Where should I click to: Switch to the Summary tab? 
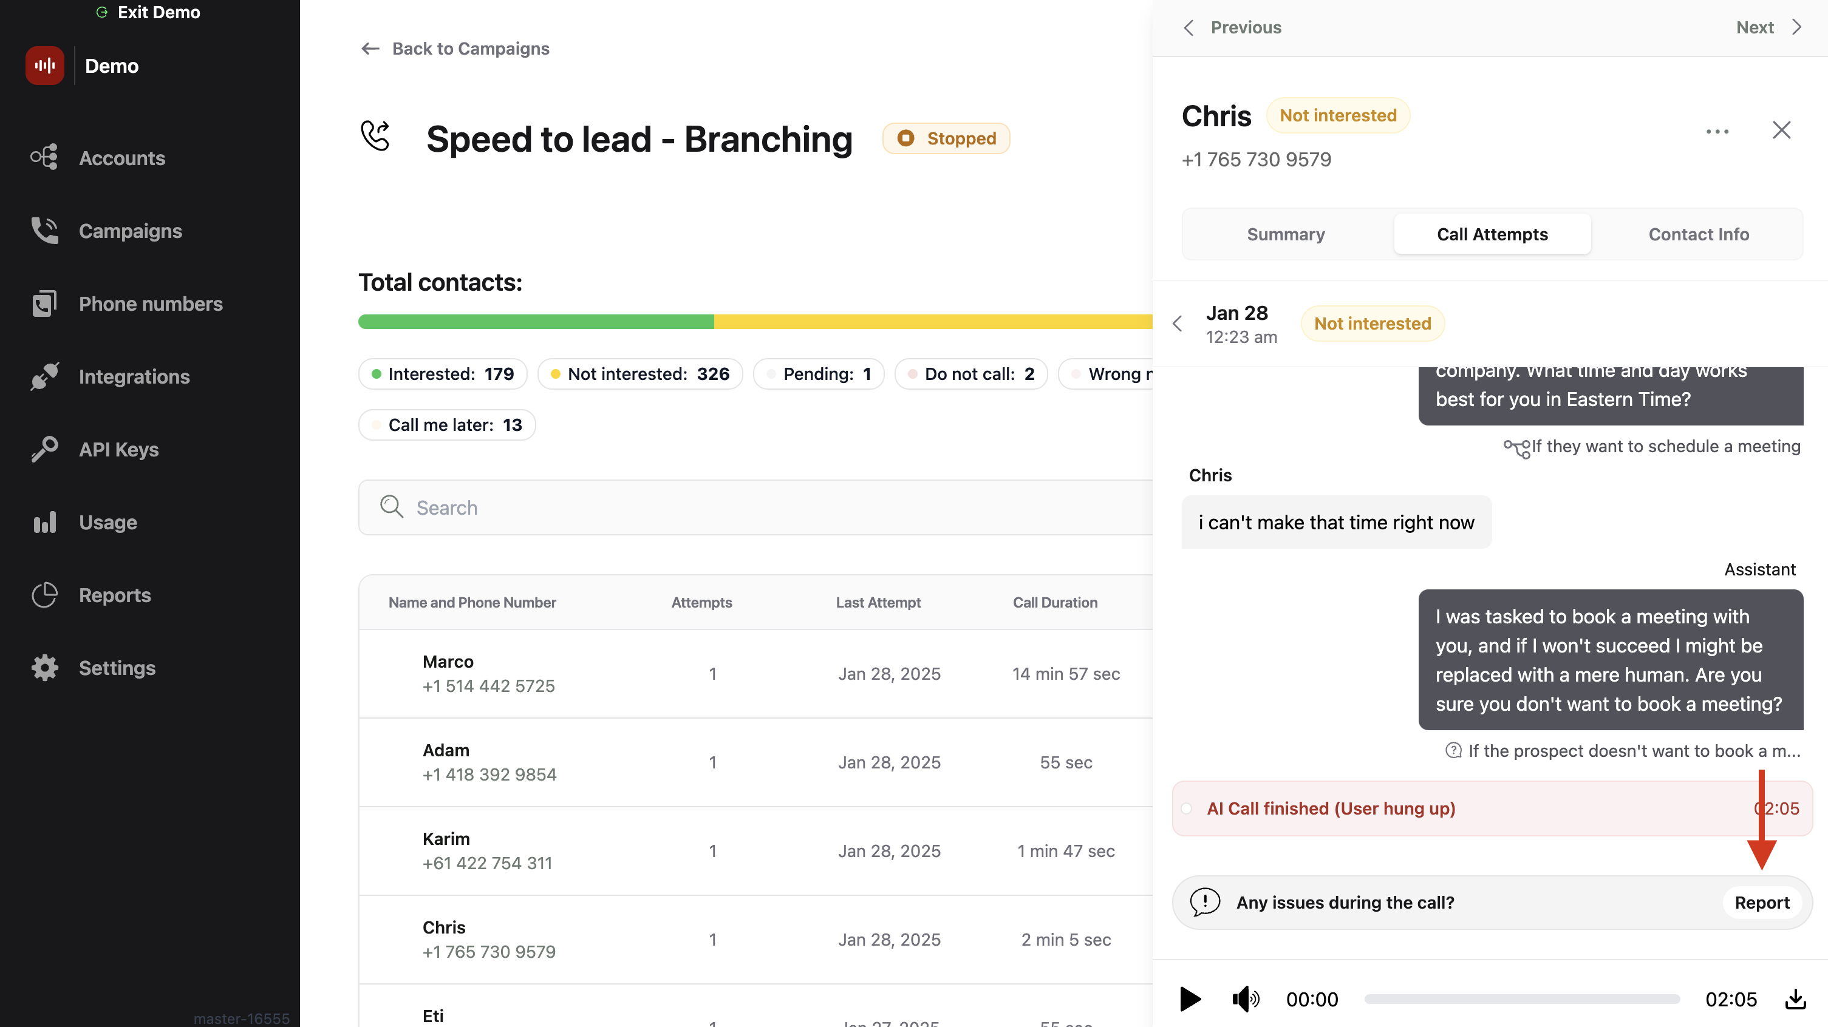1285,234
